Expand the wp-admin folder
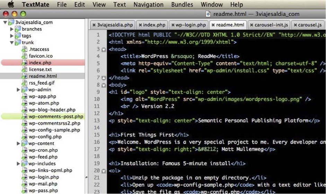 coord(18,90)
